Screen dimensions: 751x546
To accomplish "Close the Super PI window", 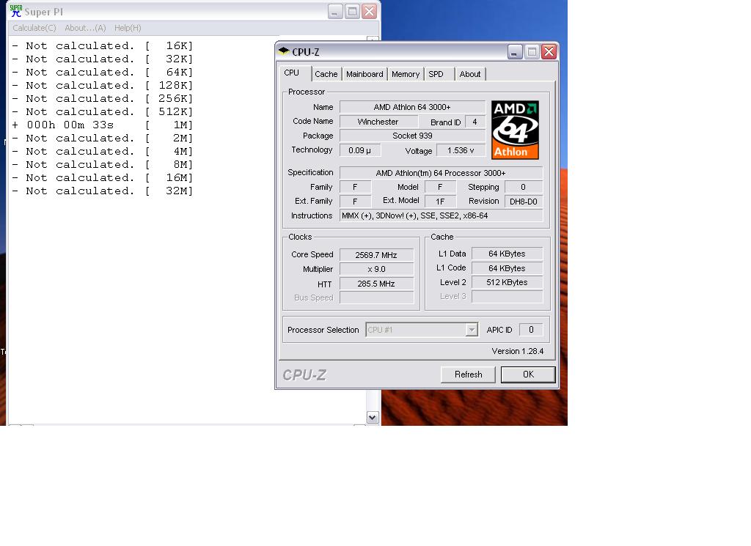I will click(x=370, y=12).
